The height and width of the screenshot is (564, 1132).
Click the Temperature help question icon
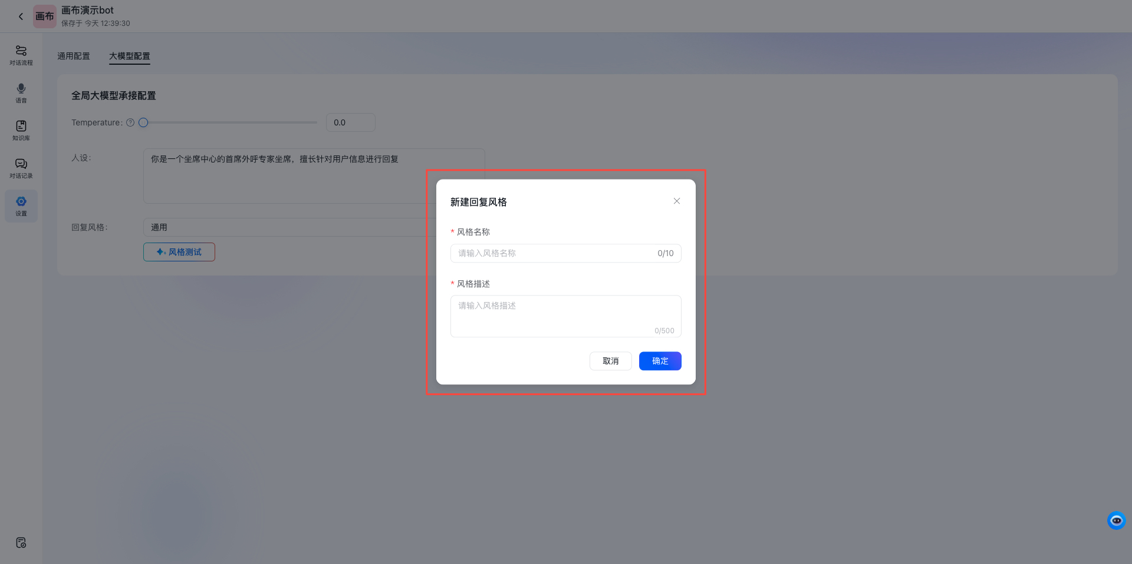click(130, 122)
